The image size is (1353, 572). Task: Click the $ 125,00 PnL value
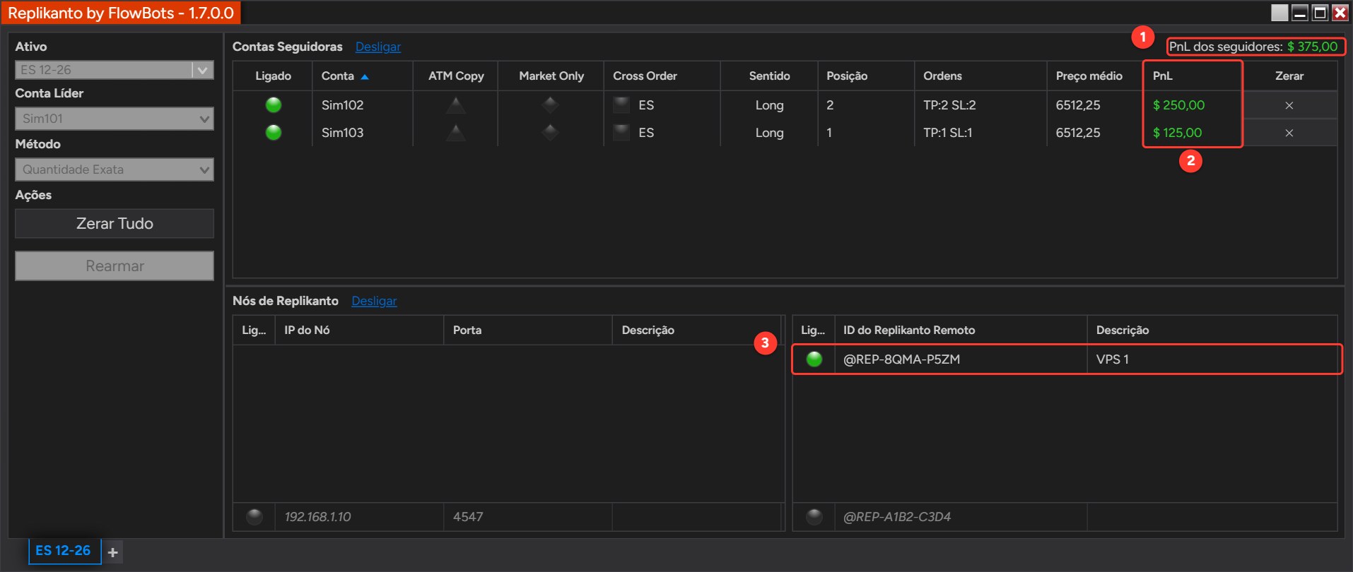point(1178,133)
